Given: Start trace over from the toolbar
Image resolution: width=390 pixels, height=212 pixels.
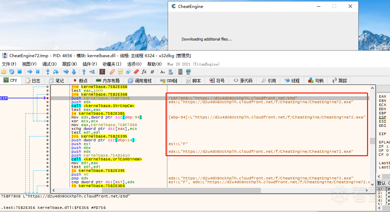Looking at the screenshot, I should (x=74, y=72).
